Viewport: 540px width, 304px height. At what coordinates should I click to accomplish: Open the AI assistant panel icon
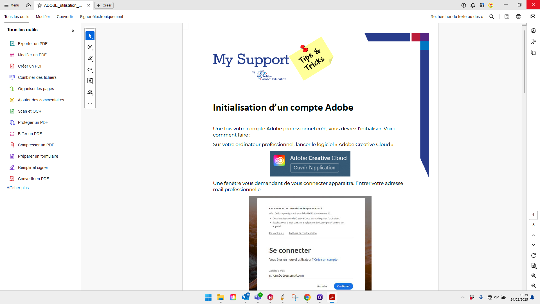(x=533, y=30)
